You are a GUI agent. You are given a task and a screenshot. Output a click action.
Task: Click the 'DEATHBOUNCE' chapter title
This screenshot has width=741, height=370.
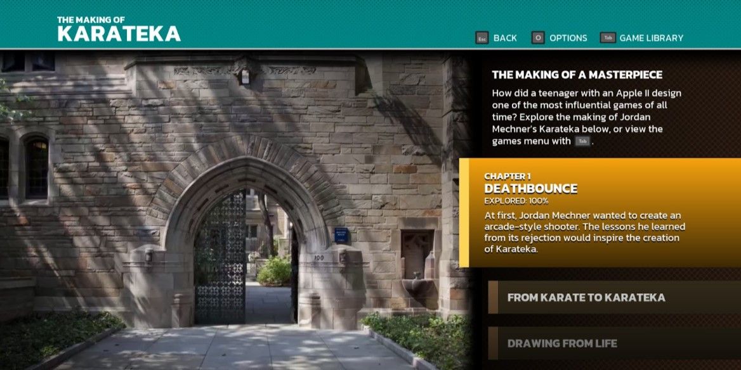click(x=531, y=189)
